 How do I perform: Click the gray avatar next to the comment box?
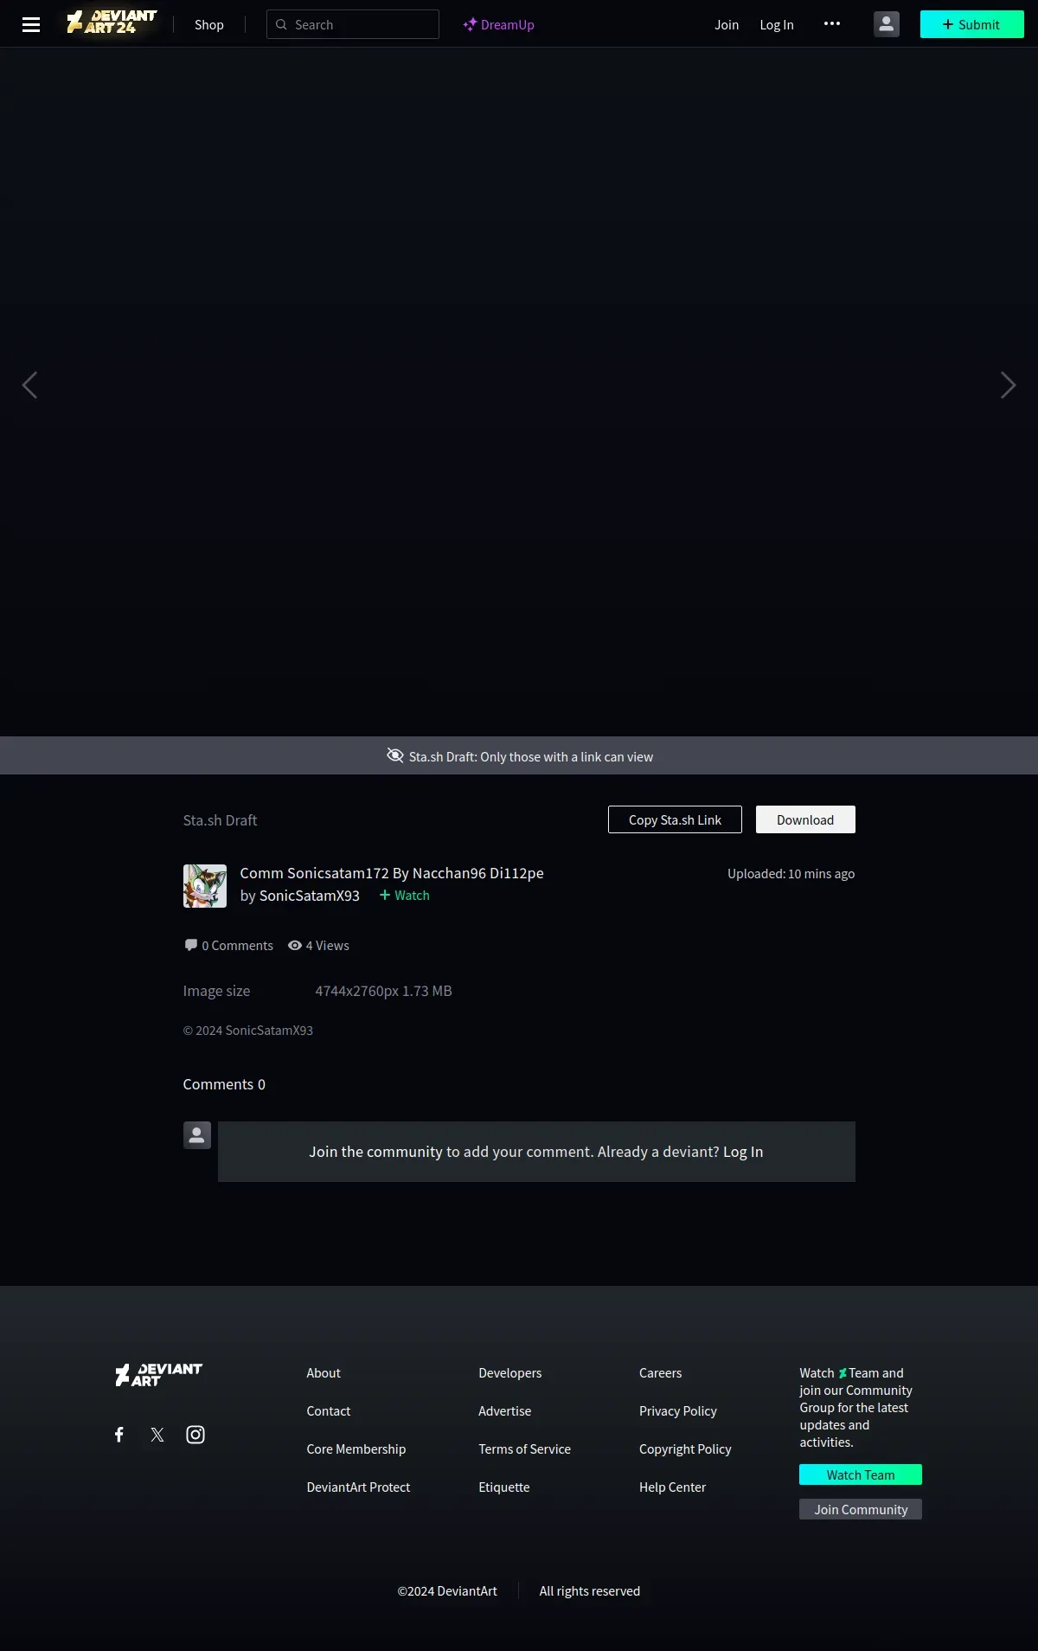(197, 1135)
